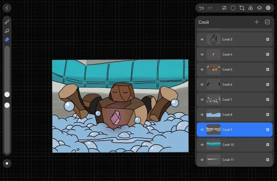Select the Слой 11 layer name

[228, 160]
